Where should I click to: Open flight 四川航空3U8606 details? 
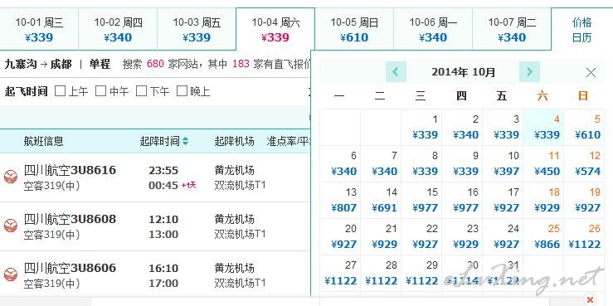tap(70, 268)
